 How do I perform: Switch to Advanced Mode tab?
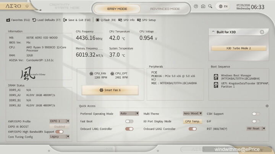[x=165, y=9]
